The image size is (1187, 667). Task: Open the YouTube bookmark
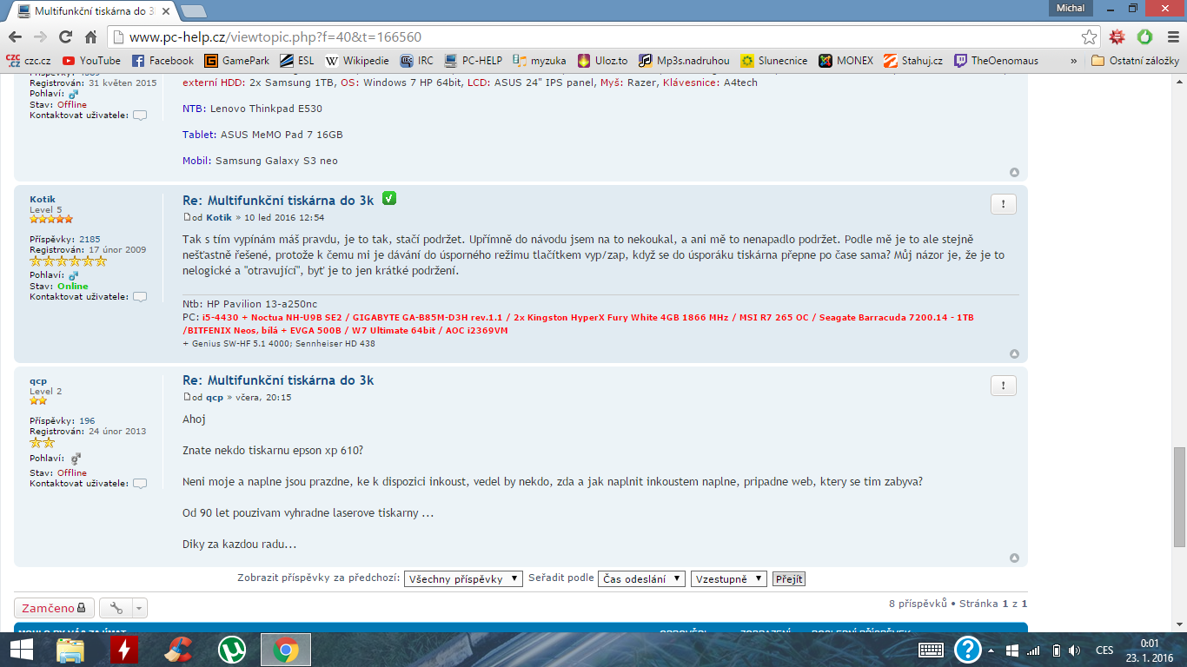(x=91, y=61)
